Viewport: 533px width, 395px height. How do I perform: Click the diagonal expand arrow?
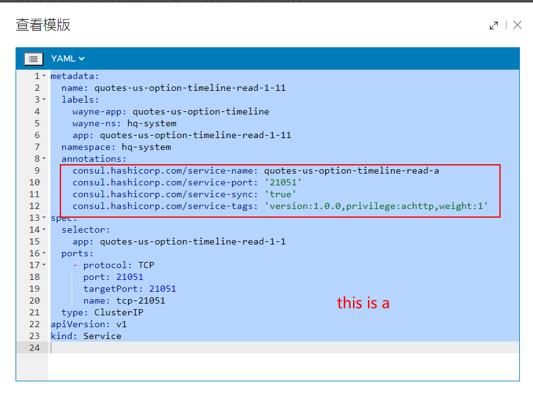(494, 25)
